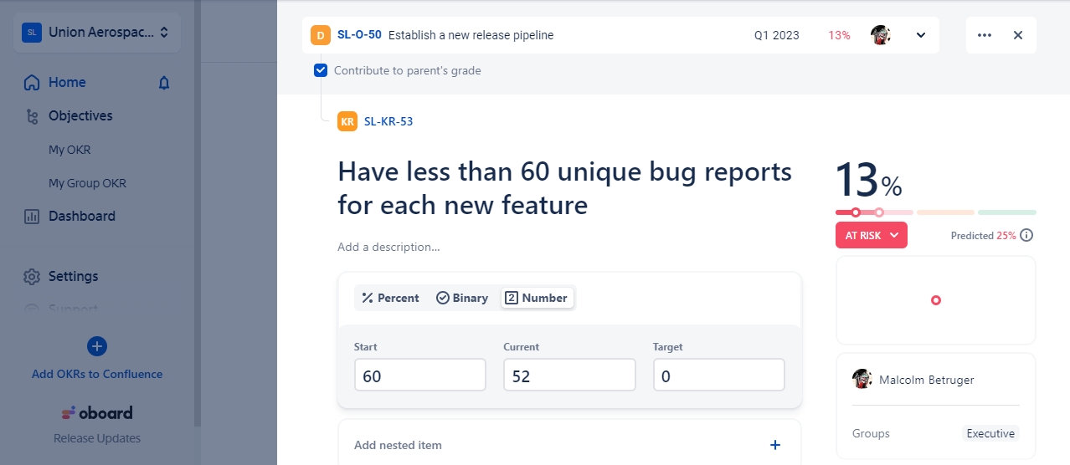Select the Percent result type
Image resolution: width=1070 pixels, height=465 pixels.
tap(390, 298)
